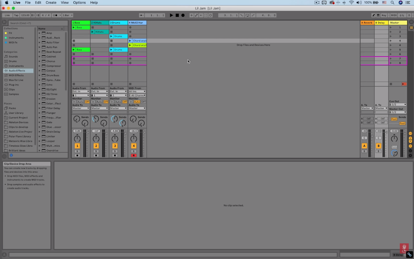Toggle Automation Arm icon
The height and width of the screenshot is (259, 414).
pyautogui.click(x=196, y=15)
